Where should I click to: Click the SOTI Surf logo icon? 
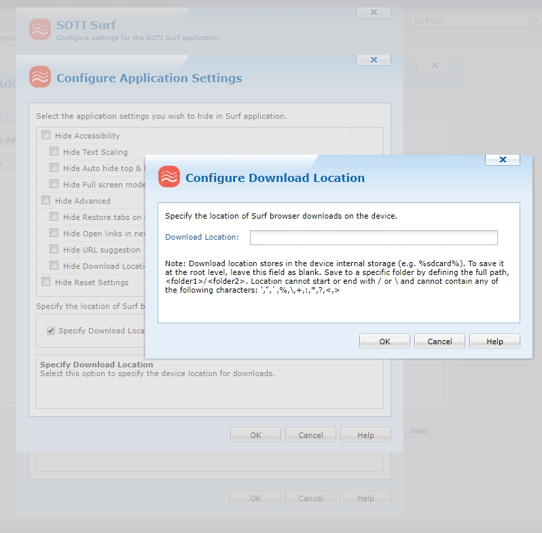[40, 29]
